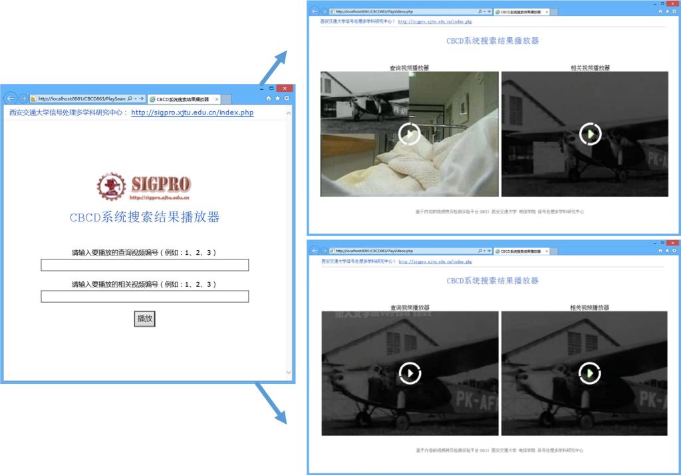Open the sigpro.xjtu.edu.cn link in the left window
Viewport: 681px width, 475px height.
[192, 113]
